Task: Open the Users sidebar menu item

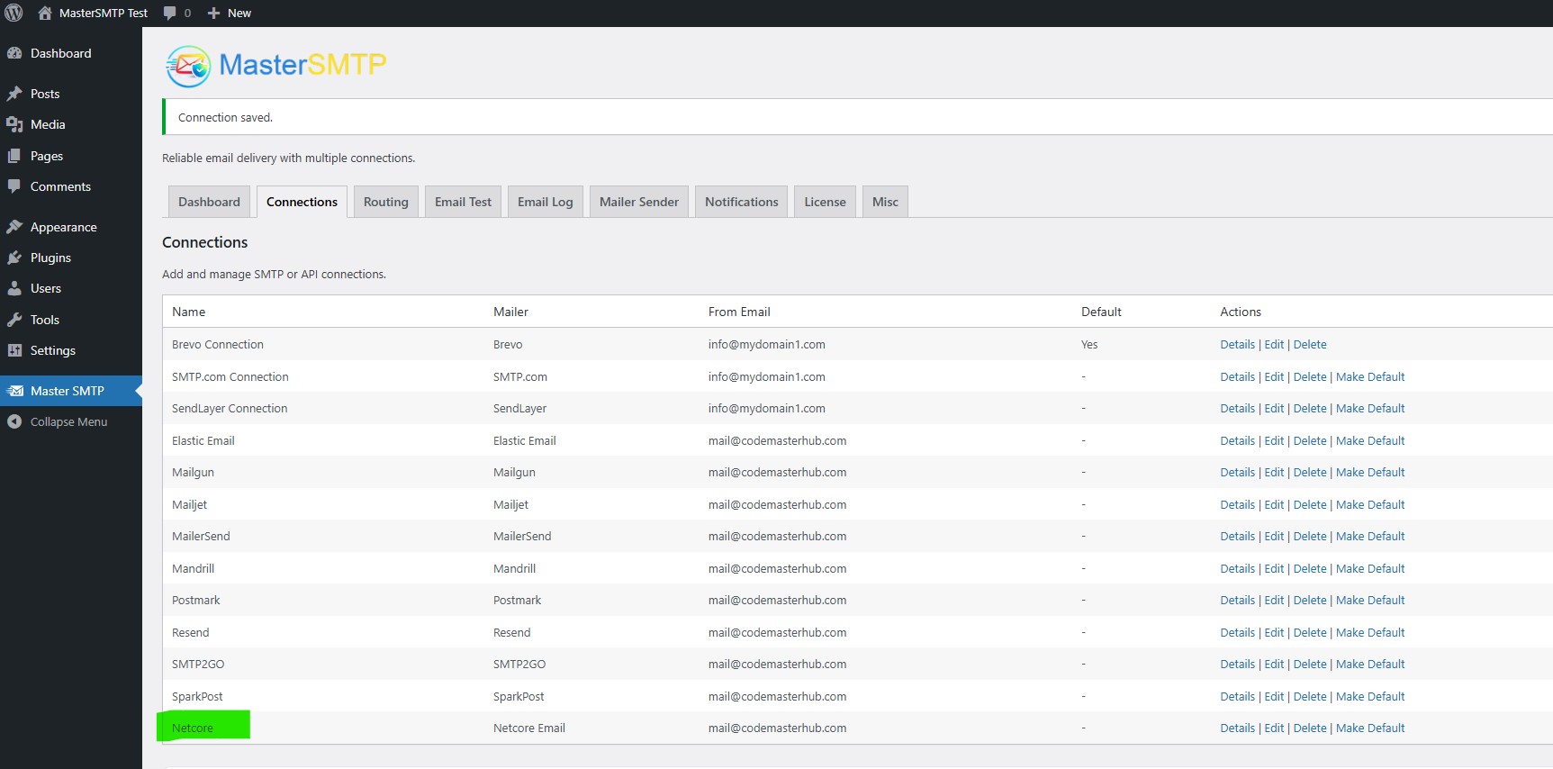Action: tap(45, 288)
